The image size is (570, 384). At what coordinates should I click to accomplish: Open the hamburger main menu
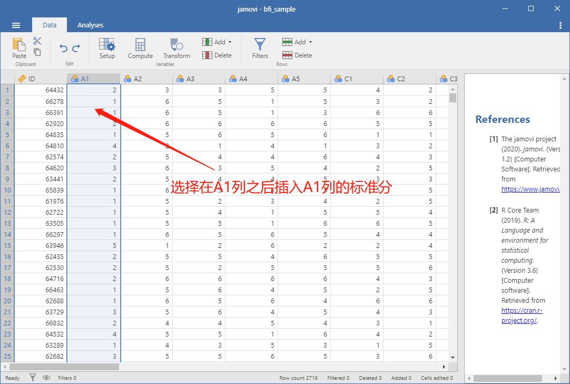click(x=16, y=25)
